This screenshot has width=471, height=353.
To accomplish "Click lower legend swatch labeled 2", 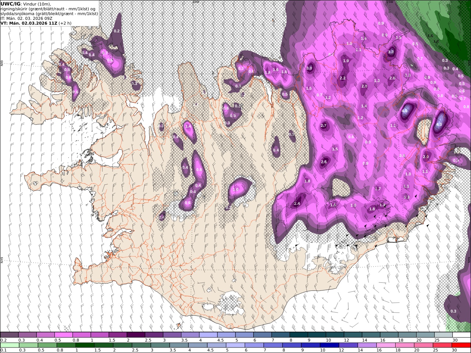I will click(x=122, y=345).
